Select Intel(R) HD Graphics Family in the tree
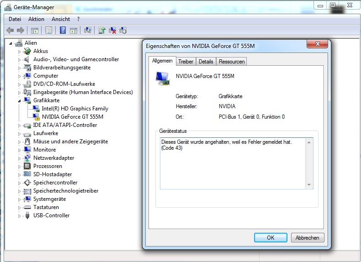The width and height of the screenshot is (361, 262). [75, 109]
